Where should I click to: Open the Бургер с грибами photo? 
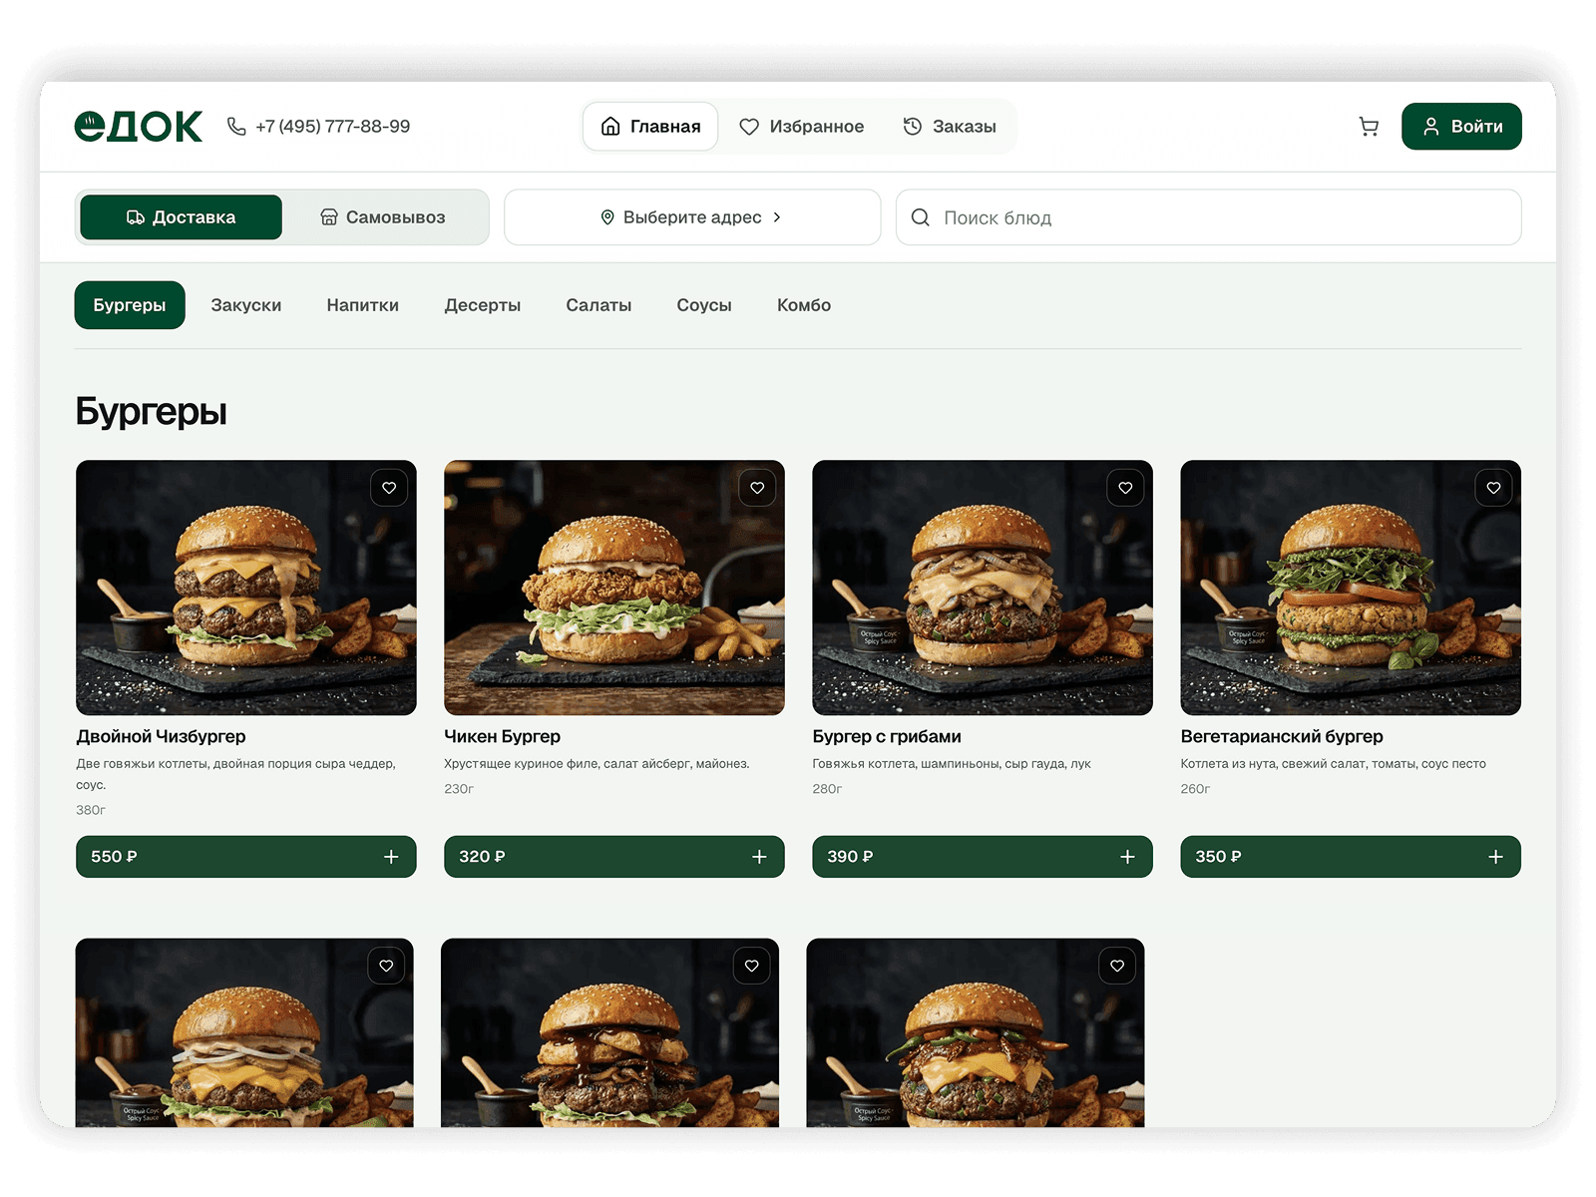point(983,588)
